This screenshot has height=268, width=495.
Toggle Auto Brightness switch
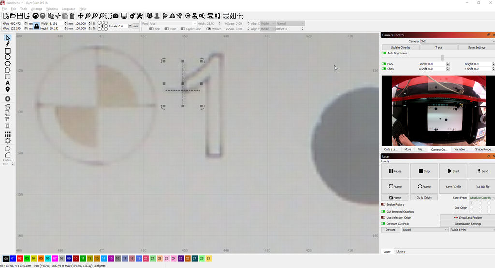(x=384, y=53)
